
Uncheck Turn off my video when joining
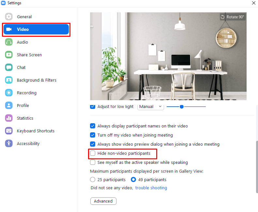(93, 135)
